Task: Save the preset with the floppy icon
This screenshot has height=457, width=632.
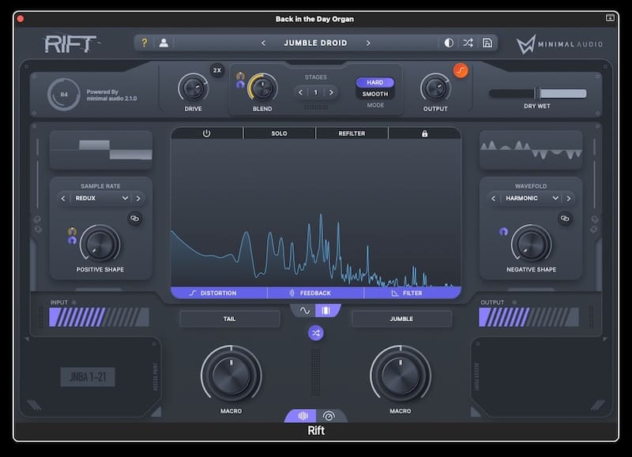Action: [487, 43]
